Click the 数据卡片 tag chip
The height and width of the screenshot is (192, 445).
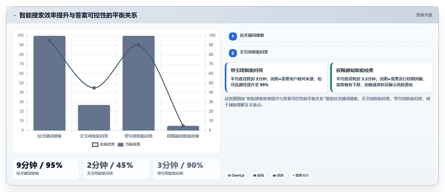click(301, 175)
